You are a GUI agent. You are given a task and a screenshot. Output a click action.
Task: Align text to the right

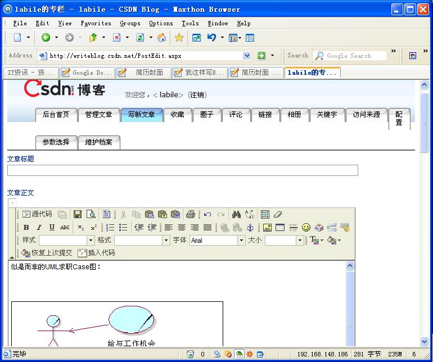tap(195, 228)
